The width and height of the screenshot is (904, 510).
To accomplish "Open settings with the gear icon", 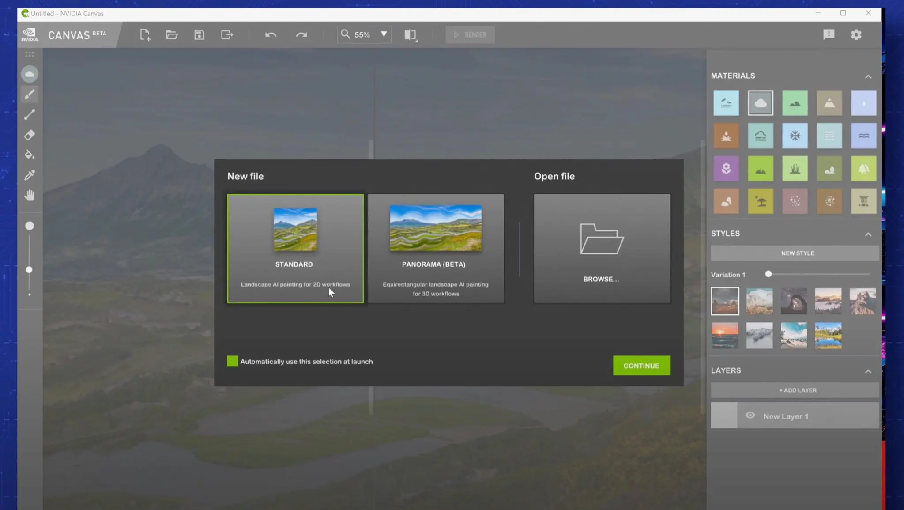I will 856,34.
